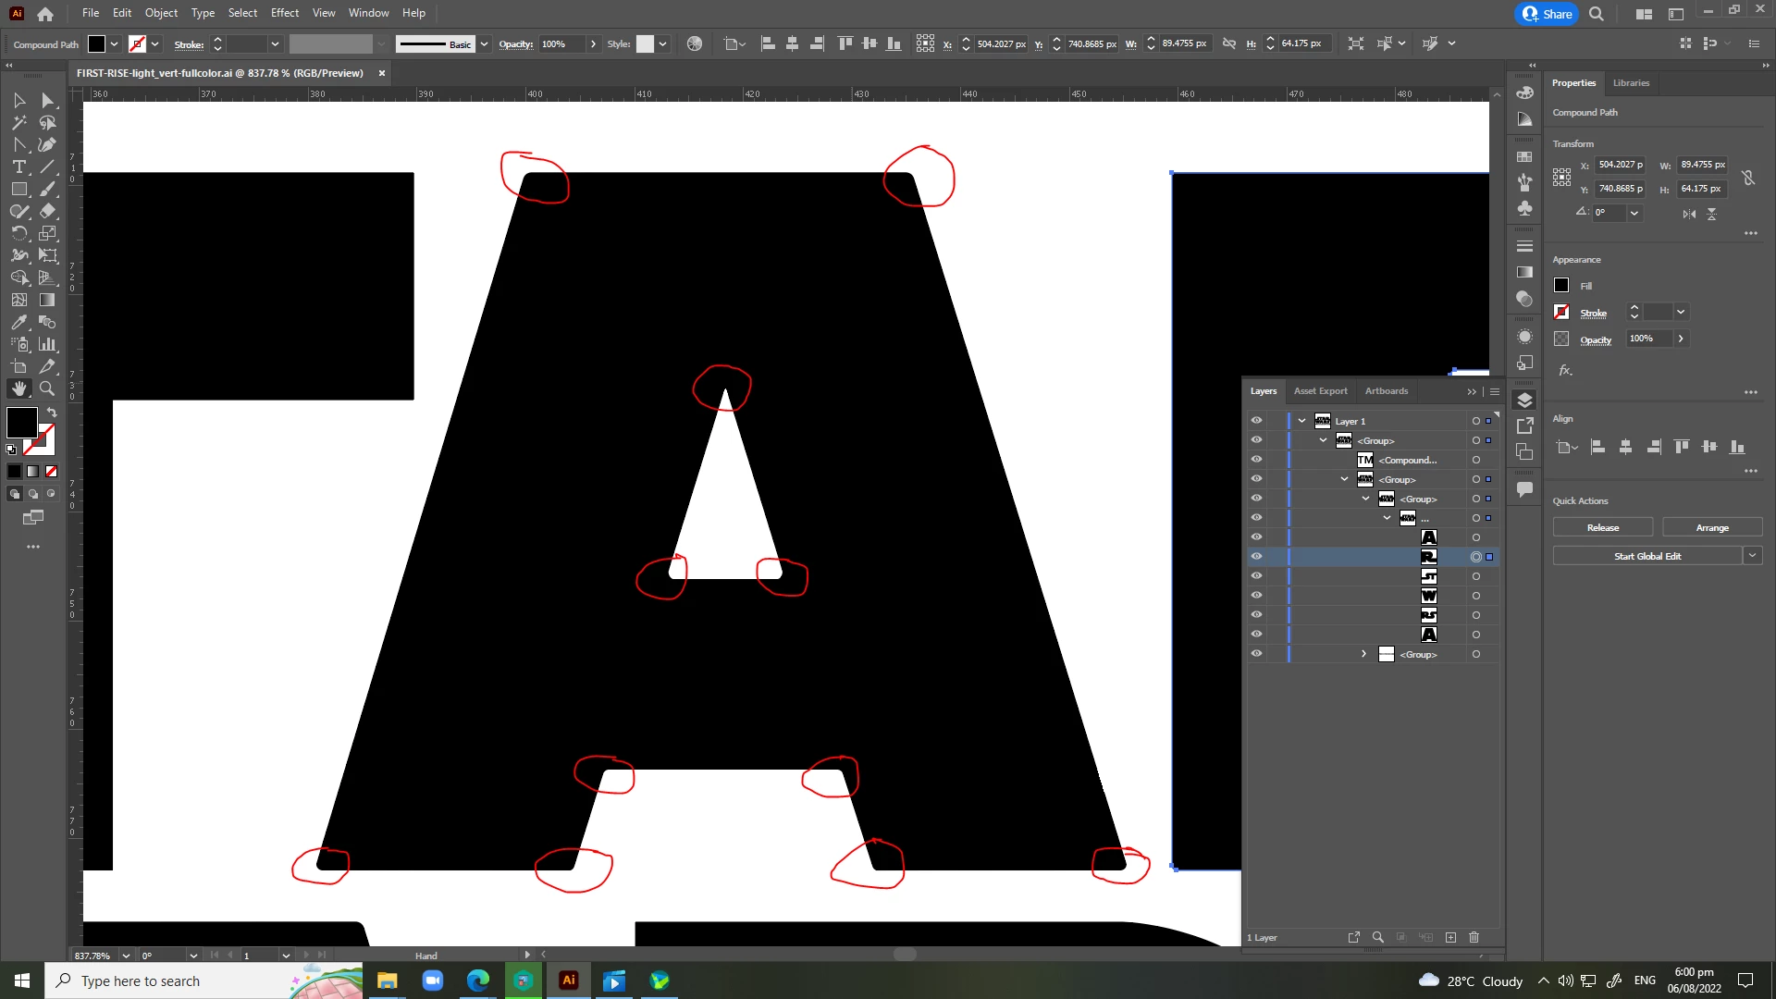Click the Arrange button
1776x999 pixels.
coord(1711,528)
